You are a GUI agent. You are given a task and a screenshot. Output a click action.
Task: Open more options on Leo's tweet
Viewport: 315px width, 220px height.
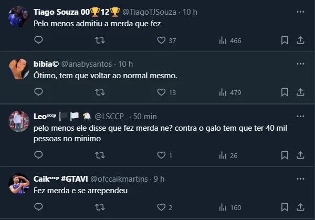300,116
